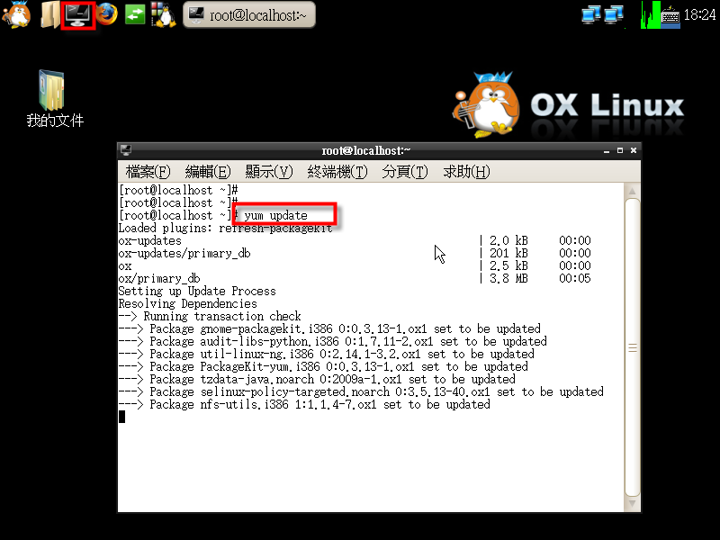Viewport: 720px width, 540px height.
Task: Click the green arrow panel icon
Action: pyautogui.click(x=135, y=14)
